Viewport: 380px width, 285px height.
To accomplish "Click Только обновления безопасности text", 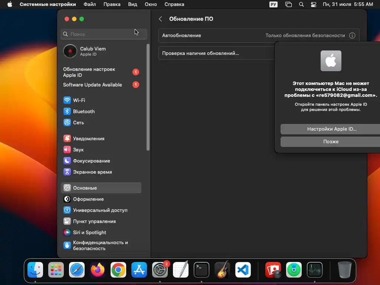I will (x=305, y=35).
